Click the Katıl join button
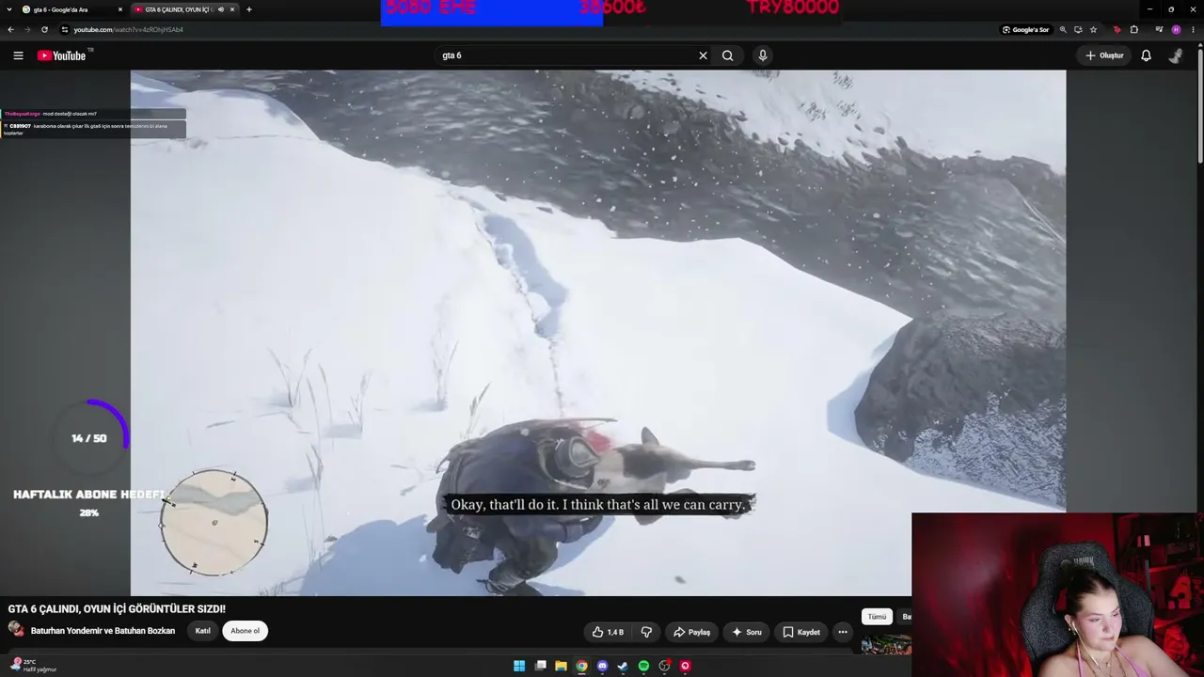The height and width of the screenshot is (677, 1204). pyautogui.click(x=202, y=631)
